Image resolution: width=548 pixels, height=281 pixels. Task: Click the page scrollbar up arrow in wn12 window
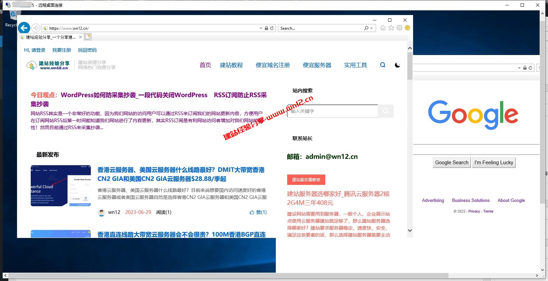[x=410, y=48]
